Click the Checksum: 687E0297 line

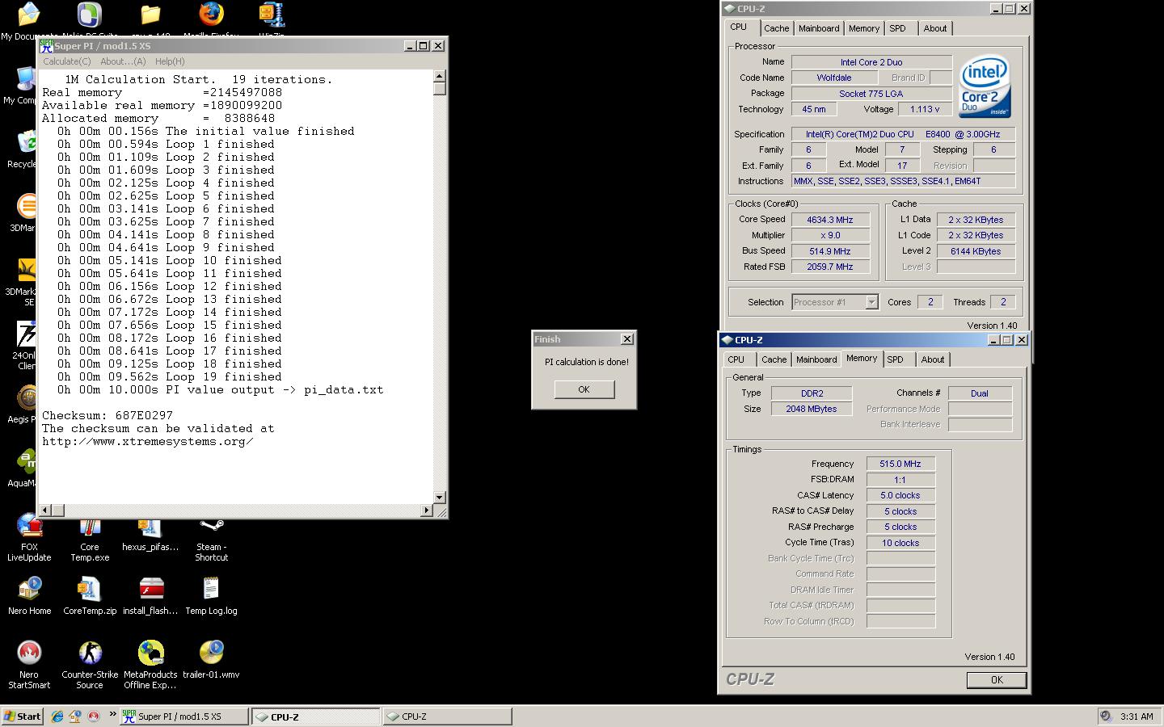(108, 416)
